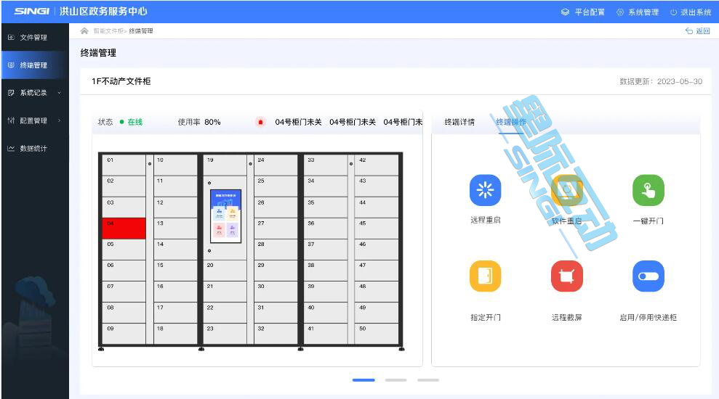Go to second page indicator dot

(x=395, y=379)
